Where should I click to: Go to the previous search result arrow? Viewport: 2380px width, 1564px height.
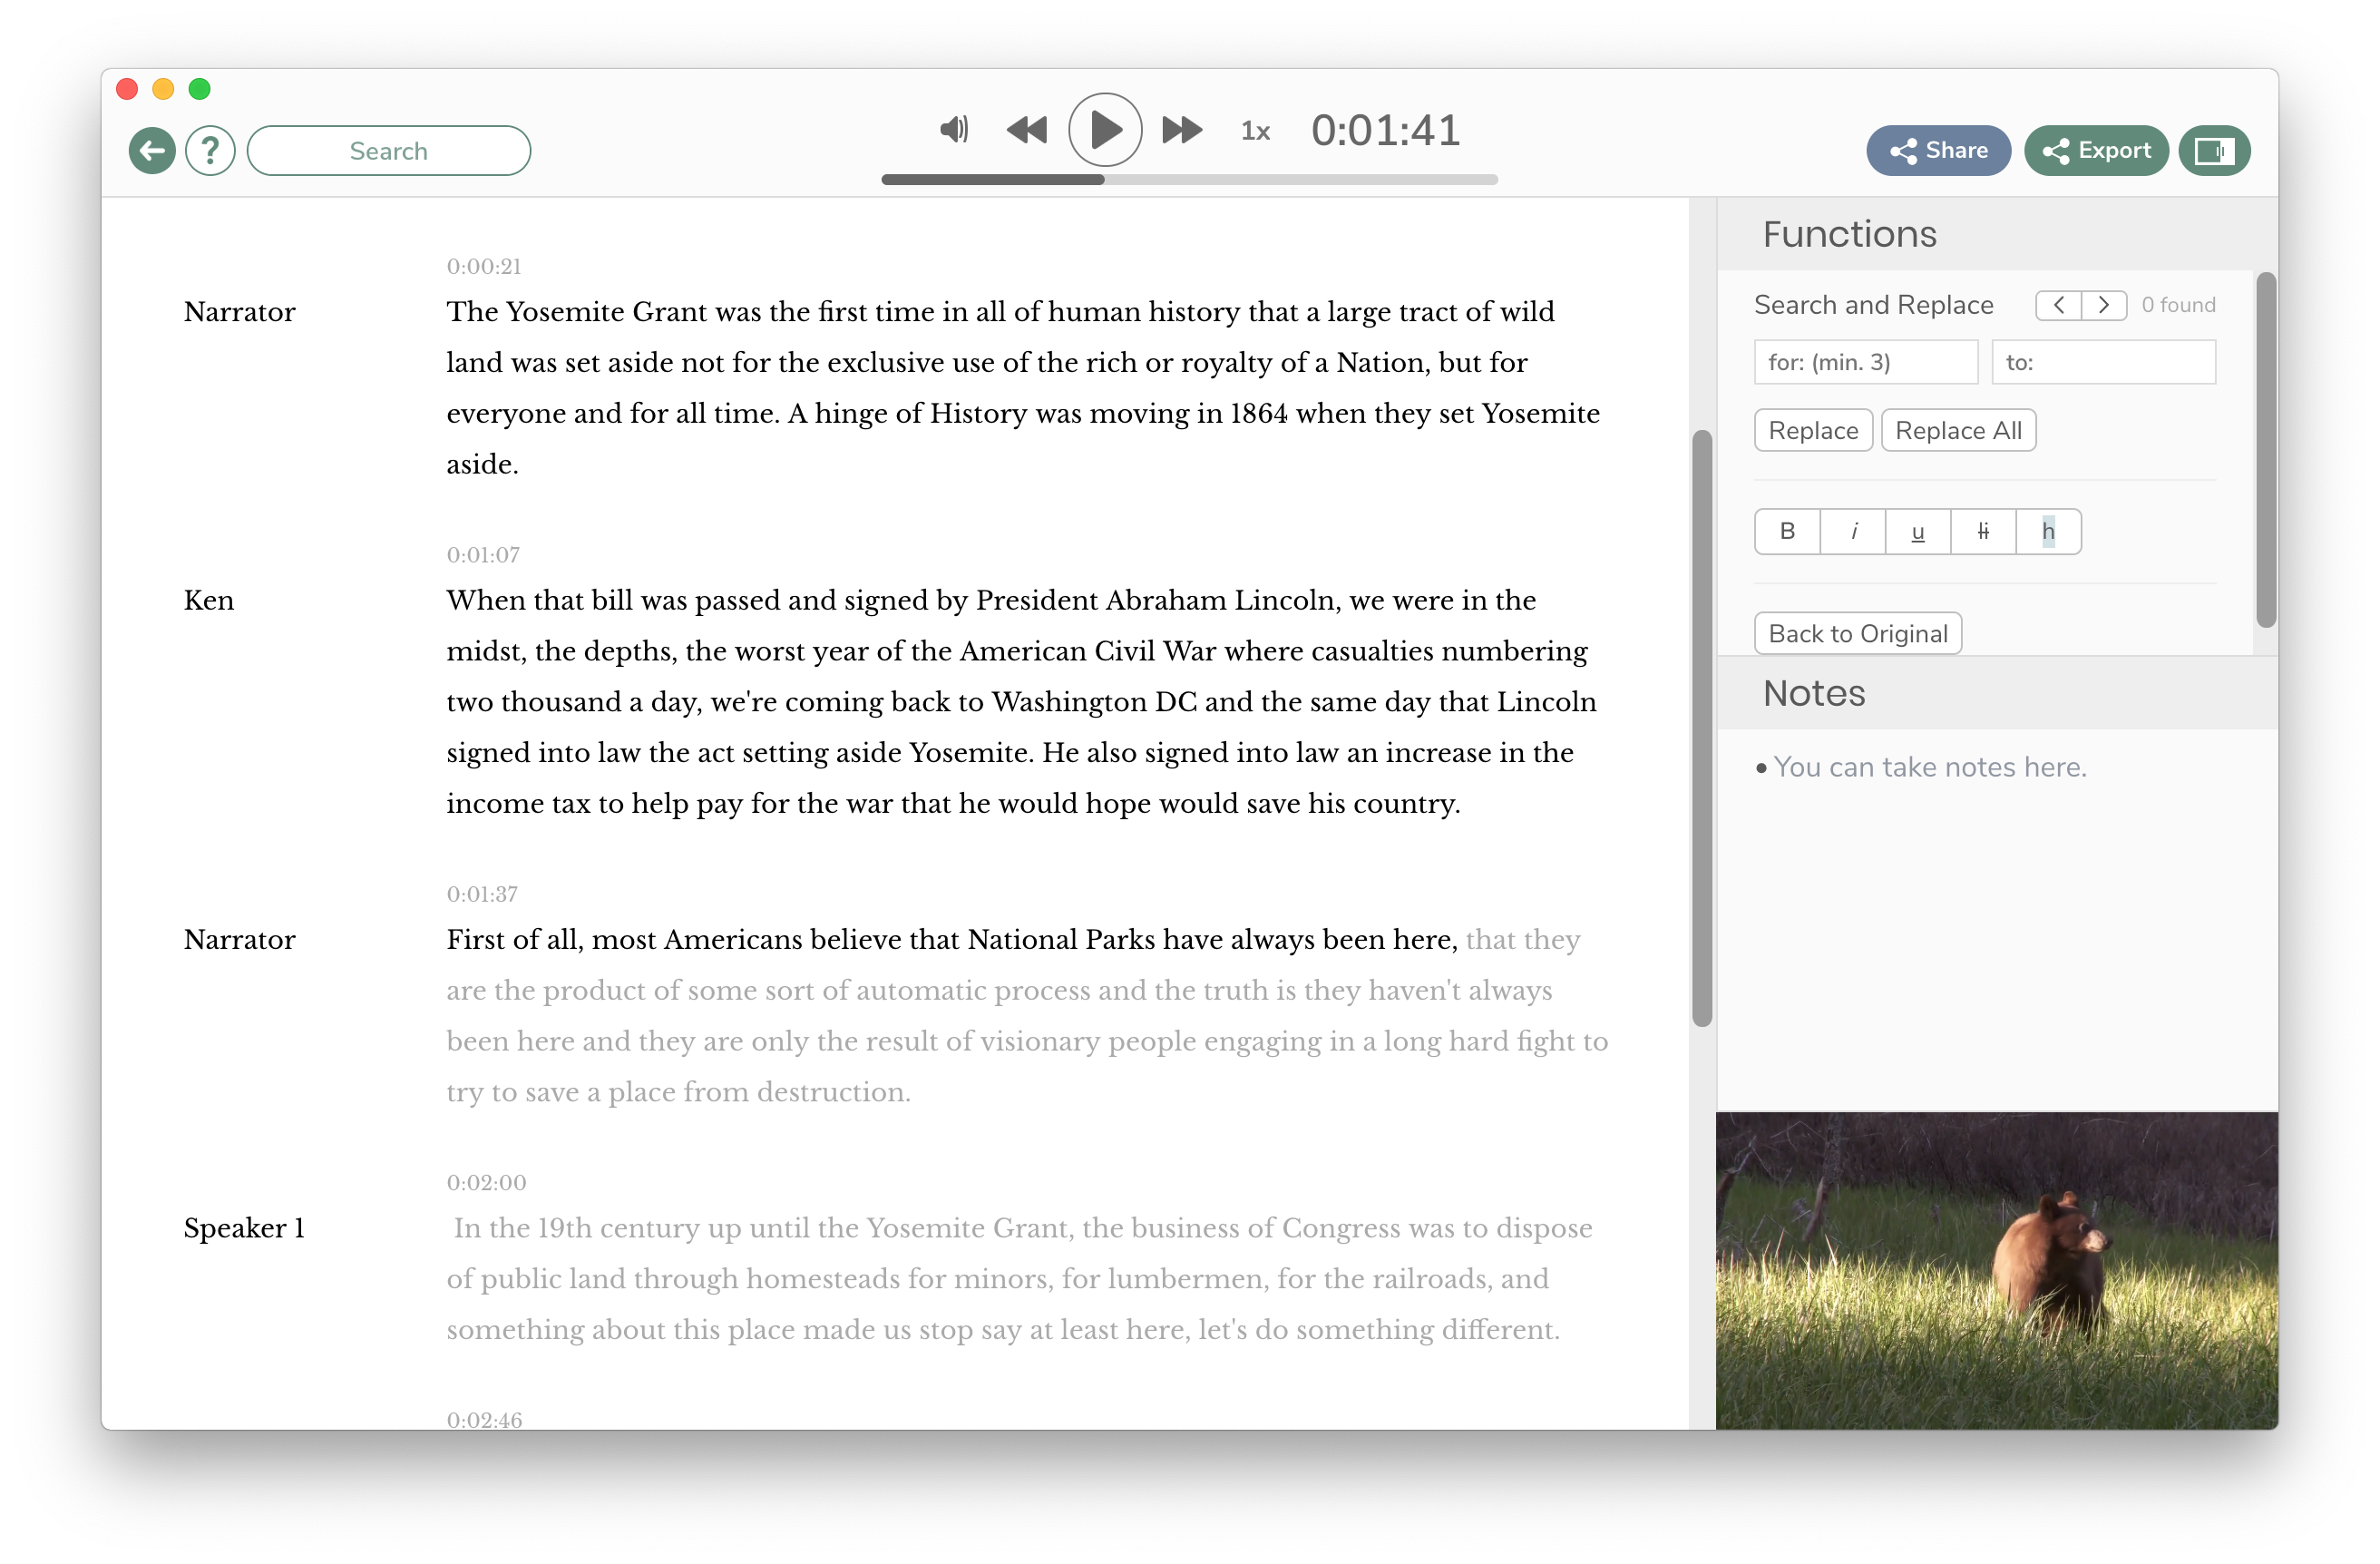[2059, 305]
